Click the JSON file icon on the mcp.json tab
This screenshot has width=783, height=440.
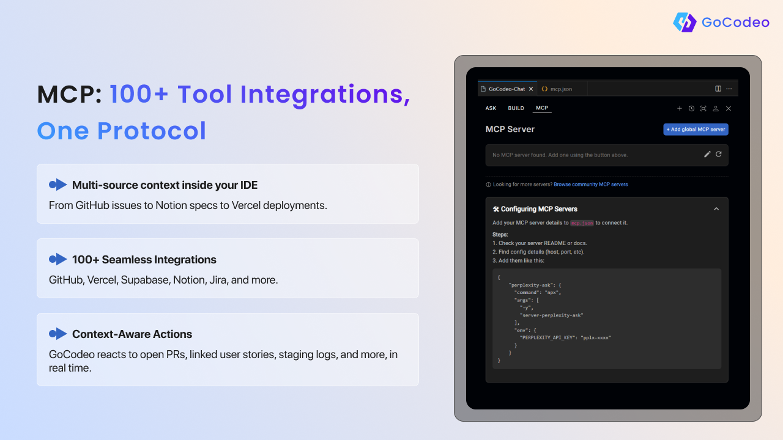(x=544, y=89)
